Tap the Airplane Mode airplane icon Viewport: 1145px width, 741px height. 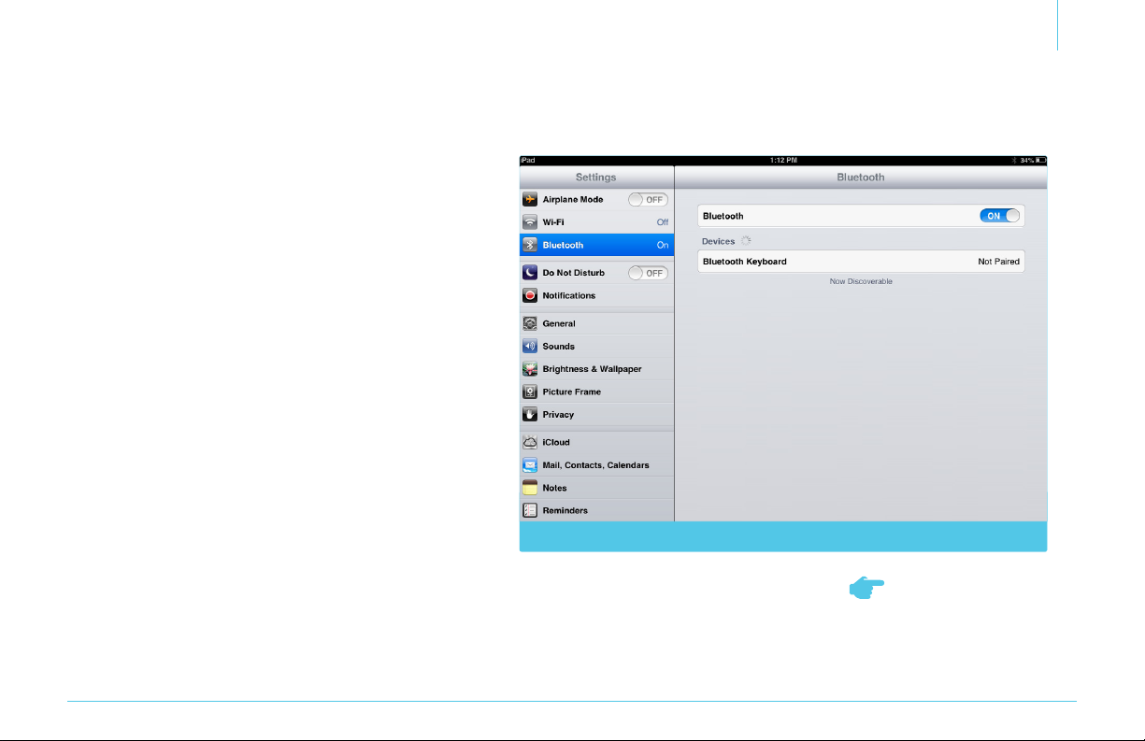(x=530, y=199)
